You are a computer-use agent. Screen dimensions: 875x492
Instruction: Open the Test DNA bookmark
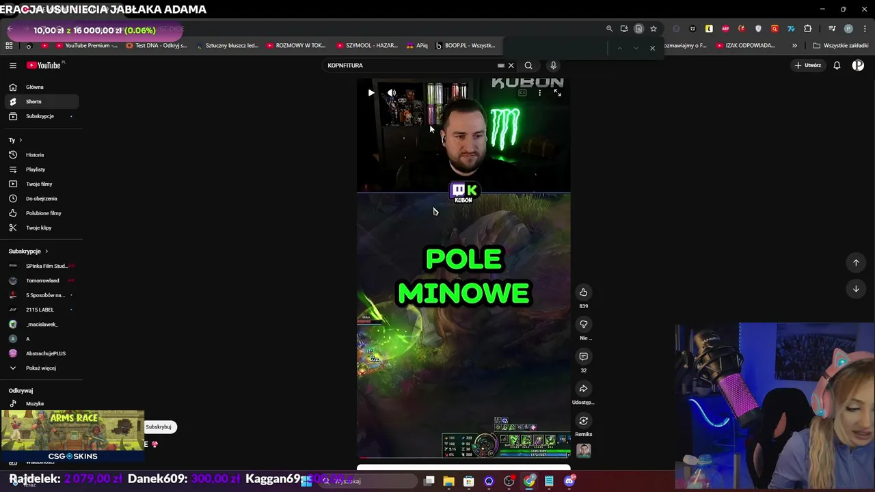(157, 46)
